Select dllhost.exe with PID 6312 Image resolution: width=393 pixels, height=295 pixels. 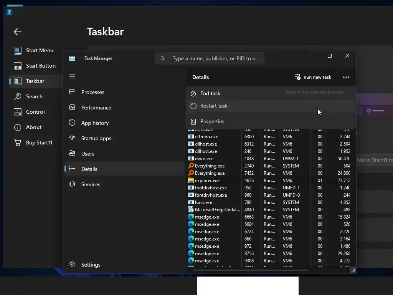click(x=269, y=144)
